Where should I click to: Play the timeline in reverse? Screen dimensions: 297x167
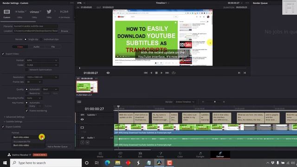click(x=151, y=73)
